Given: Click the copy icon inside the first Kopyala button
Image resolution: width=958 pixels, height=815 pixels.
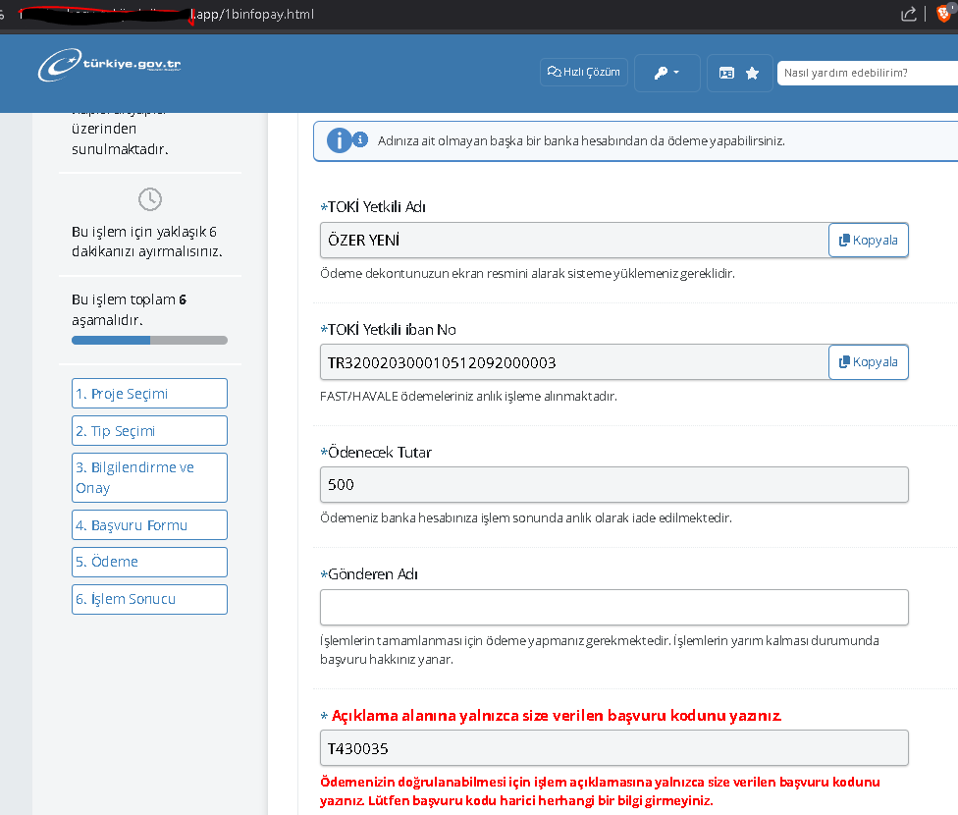Looking at the screenshot, I should coord(845,239).
